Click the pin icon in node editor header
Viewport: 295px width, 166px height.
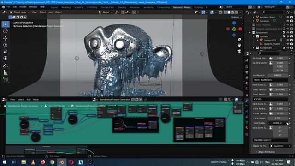146,100
